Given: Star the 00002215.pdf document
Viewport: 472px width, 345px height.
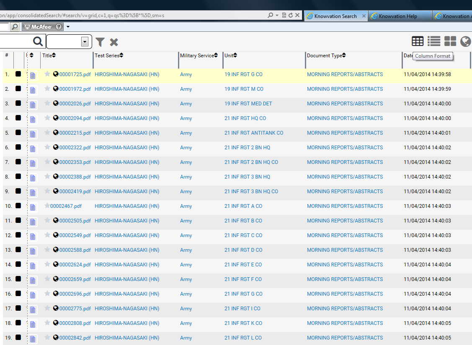Looking at the screenshot, I should [47, 132].
